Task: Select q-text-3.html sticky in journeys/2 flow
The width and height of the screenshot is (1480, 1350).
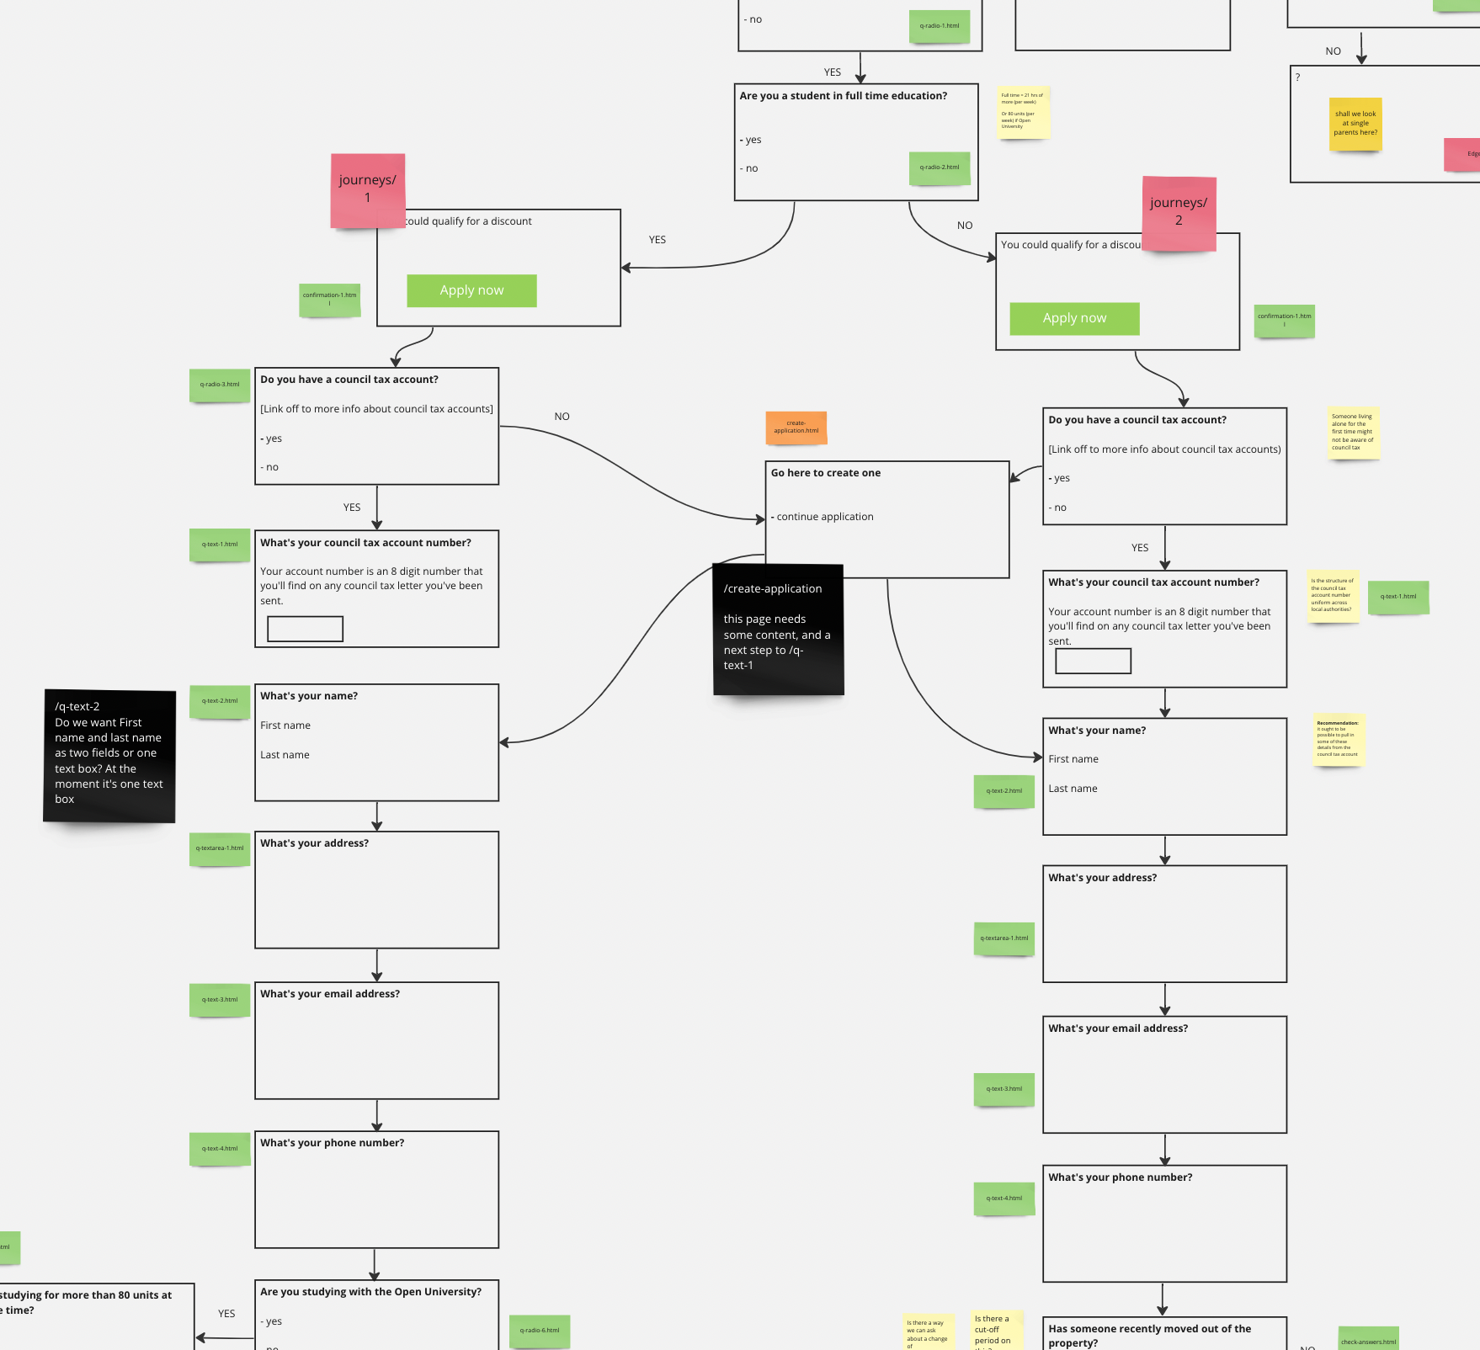Action: [x=1004, y=1089]
